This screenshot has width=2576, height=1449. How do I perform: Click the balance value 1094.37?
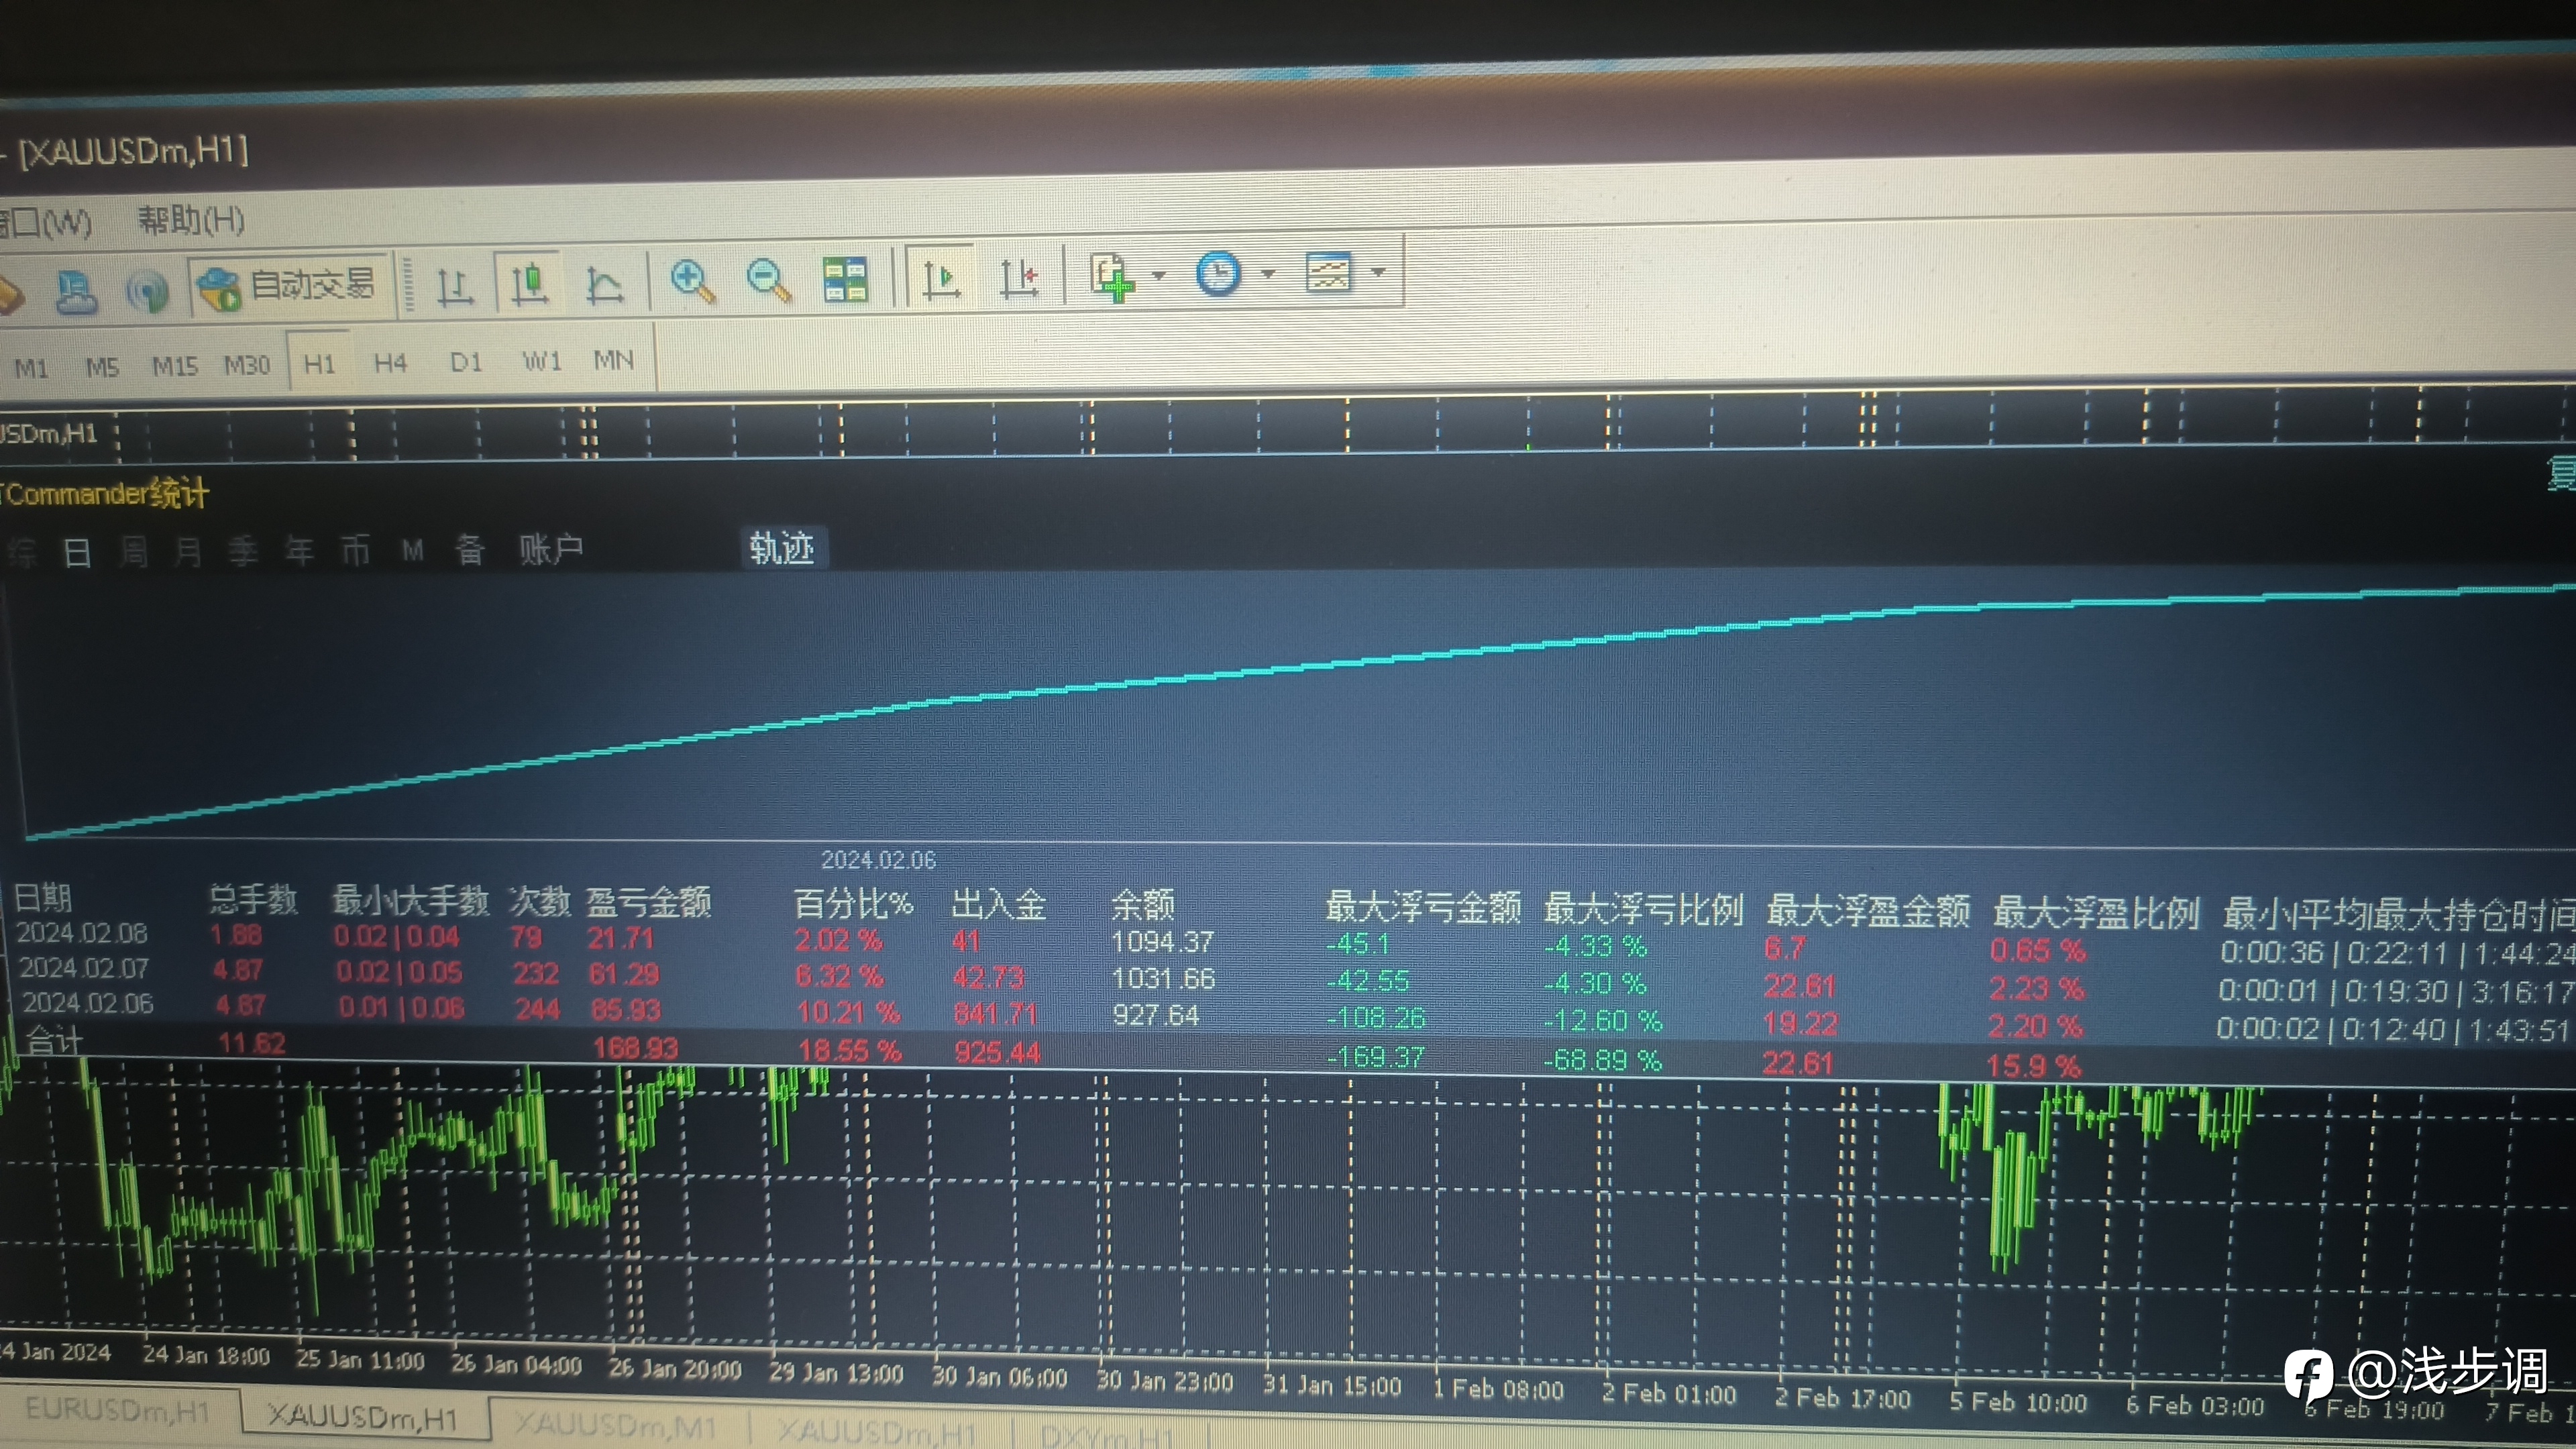click(x=1162, y=942)
